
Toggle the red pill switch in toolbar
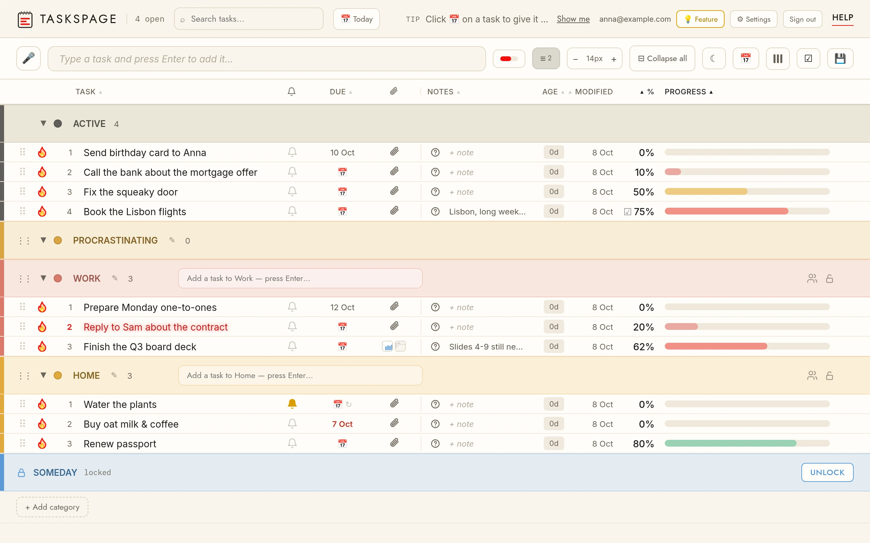point(509,58)
